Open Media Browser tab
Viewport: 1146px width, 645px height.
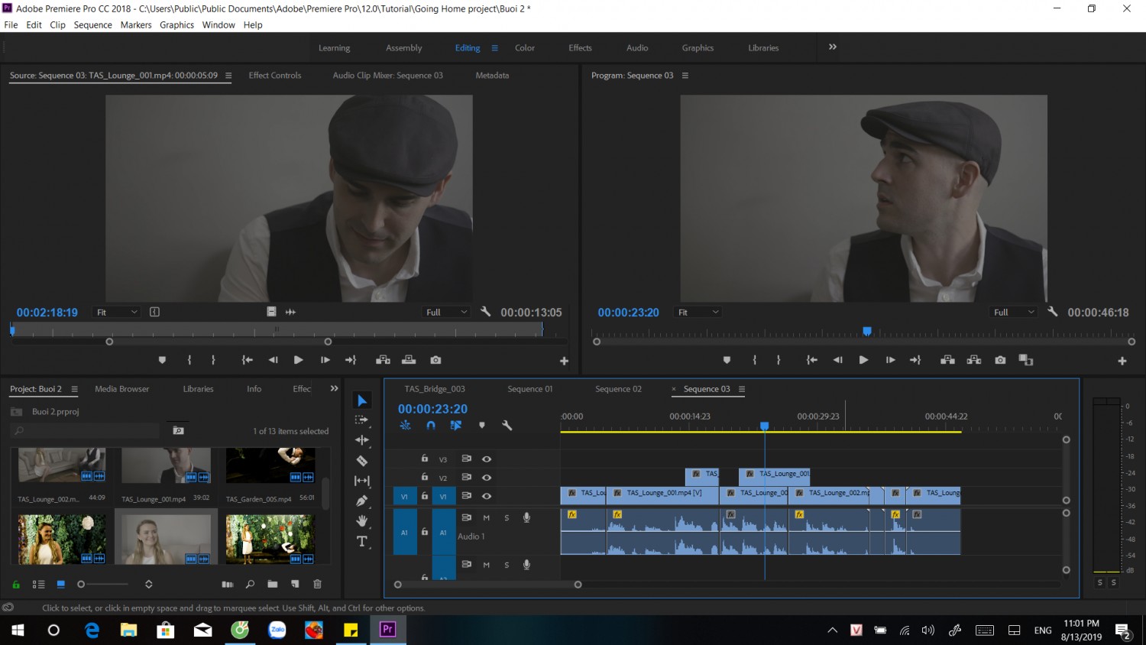point(121,389)
